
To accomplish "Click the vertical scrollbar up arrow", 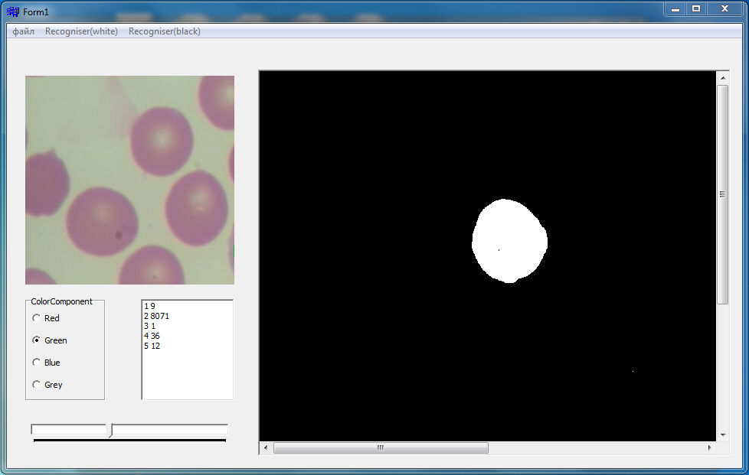I will [723, 78].
